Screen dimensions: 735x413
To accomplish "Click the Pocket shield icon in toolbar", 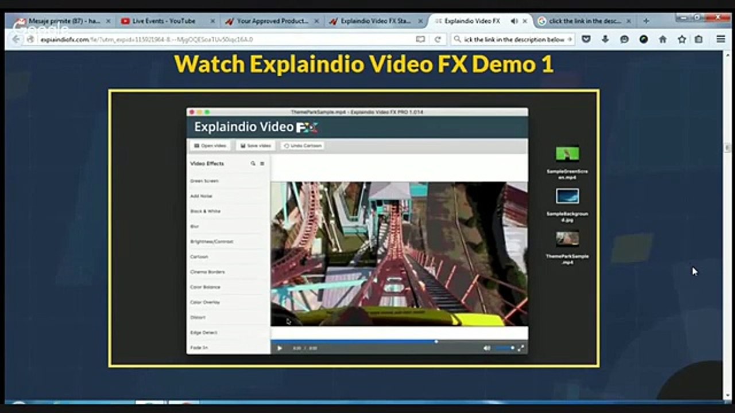I will [586, 40].
